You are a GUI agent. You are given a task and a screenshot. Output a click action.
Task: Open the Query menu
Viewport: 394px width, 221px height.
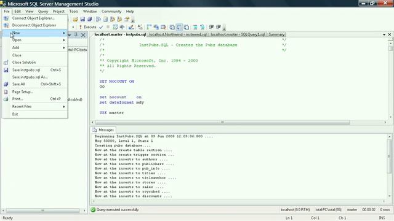pos(43,11)
